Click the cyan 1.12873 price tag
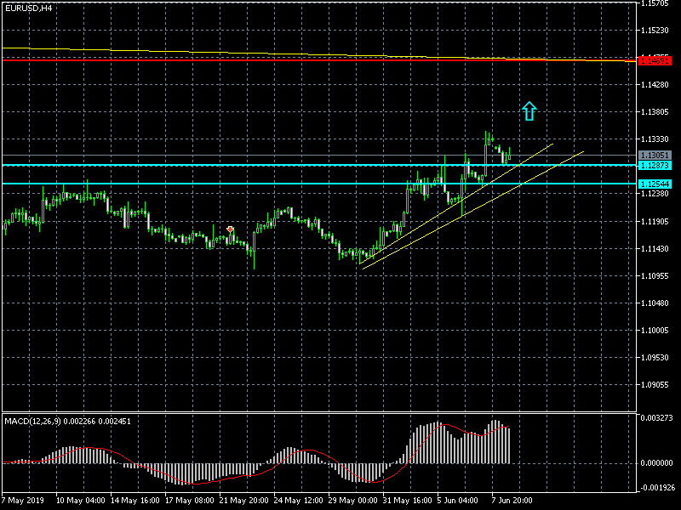Viewport: 681px width, 510px height. pyautogui.click(x=654, y=166)
